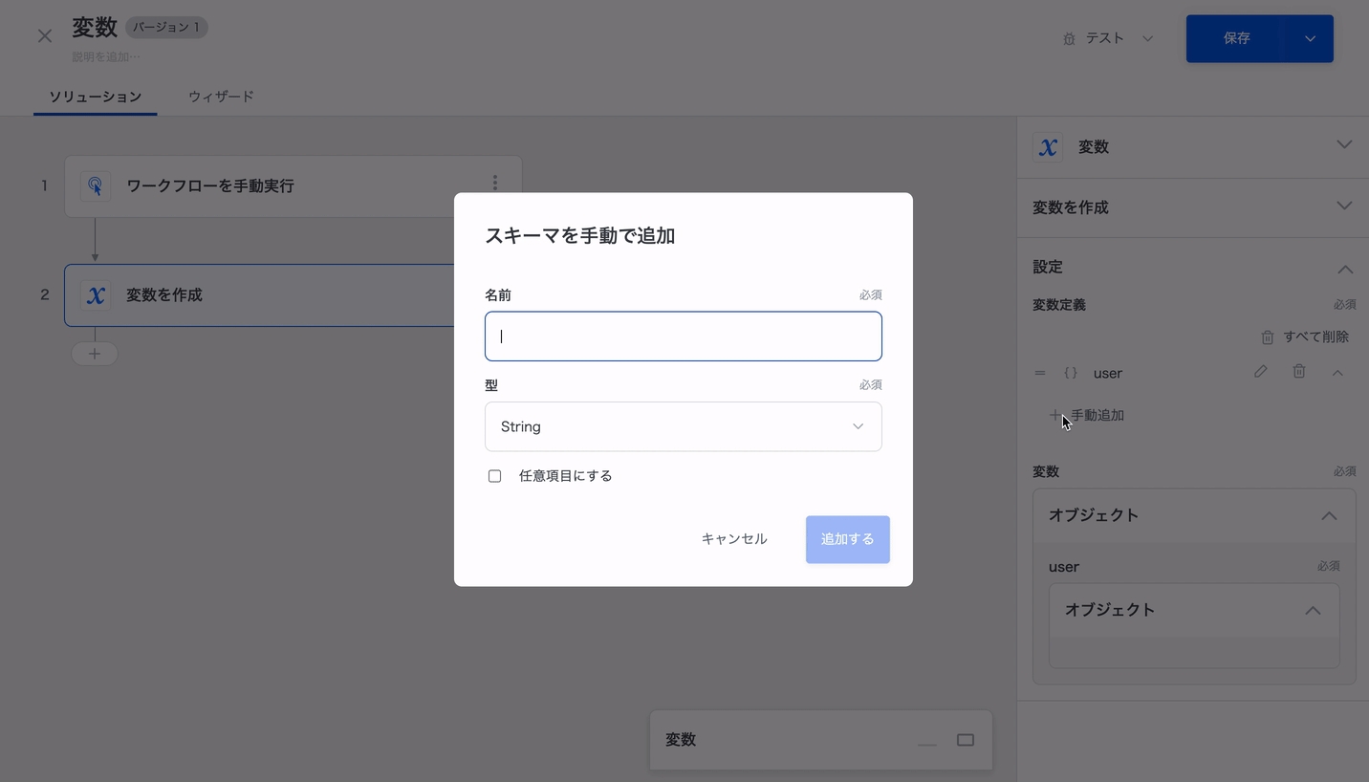The image size is (1369, 782).
Task: Click the pencil edit icon for user
Action: click(1260, 372)
